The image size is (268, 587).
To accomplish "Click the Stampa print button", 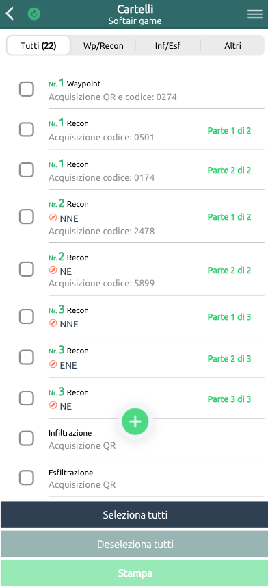I will (x=134, y=573).
